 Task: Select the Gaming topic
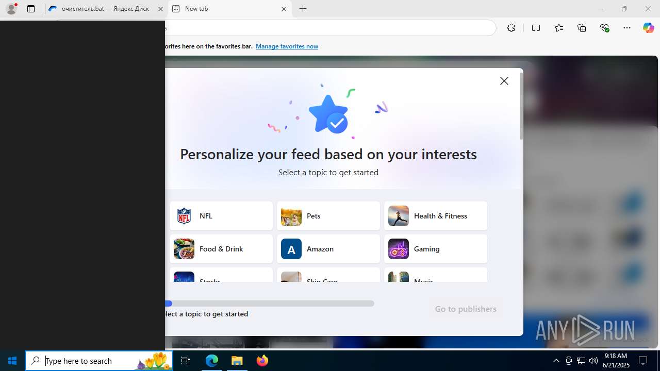tap(436, 249)
